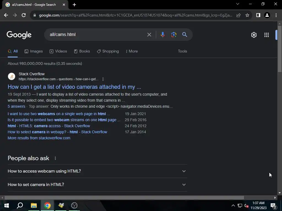Expand 'How to set camera in HTML?'

(97, 185)
